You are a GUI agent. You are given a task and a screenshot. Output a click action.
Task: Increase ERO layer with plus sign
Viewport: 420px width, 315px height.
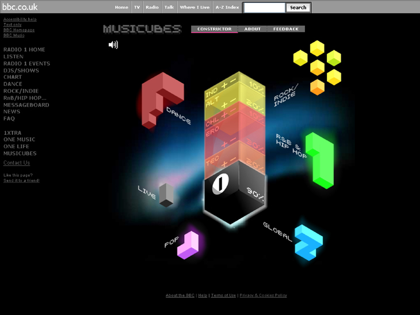tap(224, 144)
